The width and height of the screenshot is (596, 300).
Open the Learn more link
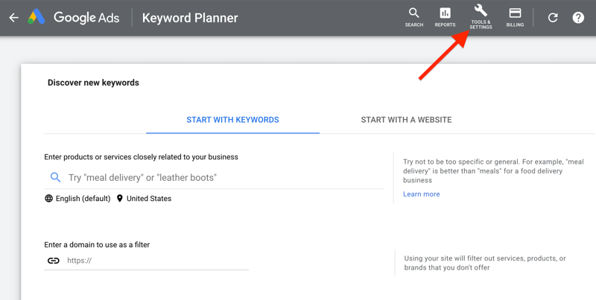(421, 194)
